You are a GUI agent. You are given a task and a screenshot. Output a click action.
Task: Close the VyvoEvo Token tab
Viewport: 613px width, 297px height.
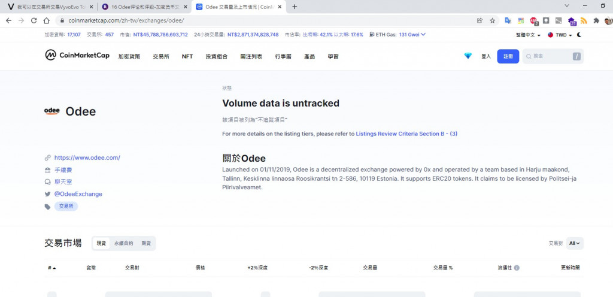[x=91, y=7]
